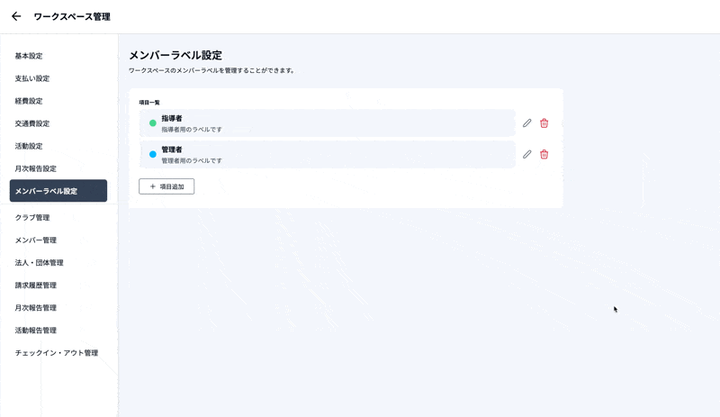The height and width of the screenshot is (417, 720).
Task: Click the back arrow in the header
Action: tap(16, 16)
